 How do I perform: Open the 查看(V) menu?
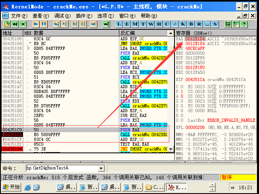tap(41, 16)
